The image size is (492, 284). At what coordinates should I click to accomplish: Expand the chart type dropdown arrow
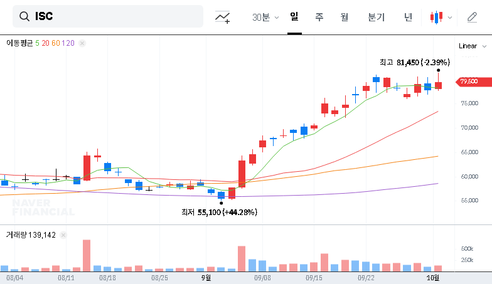[449, 17]
